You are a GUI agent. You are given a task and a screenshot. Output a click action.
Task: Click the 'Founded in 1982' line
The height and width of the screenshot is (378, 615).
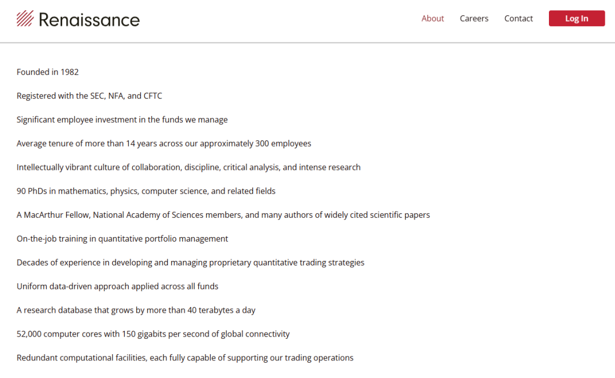tap(47, 72)
